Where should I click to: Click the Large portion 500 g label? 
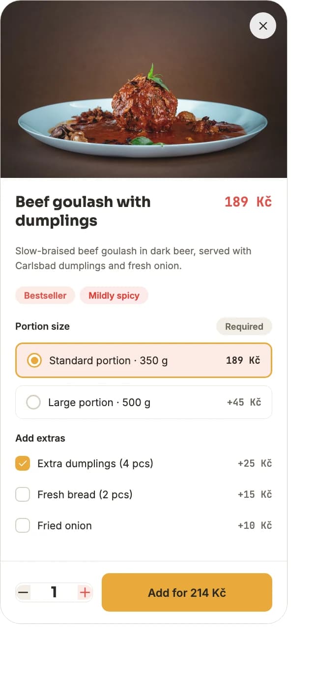(99, 403)
